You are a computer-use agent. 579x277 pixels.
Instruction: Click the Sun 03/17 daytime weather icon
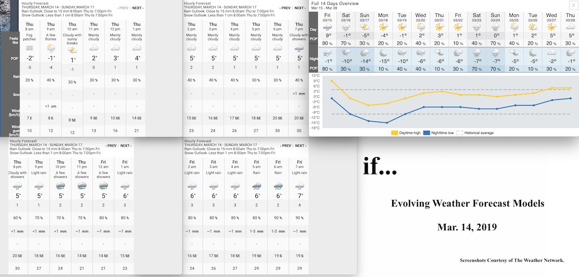tap(364, 27)
